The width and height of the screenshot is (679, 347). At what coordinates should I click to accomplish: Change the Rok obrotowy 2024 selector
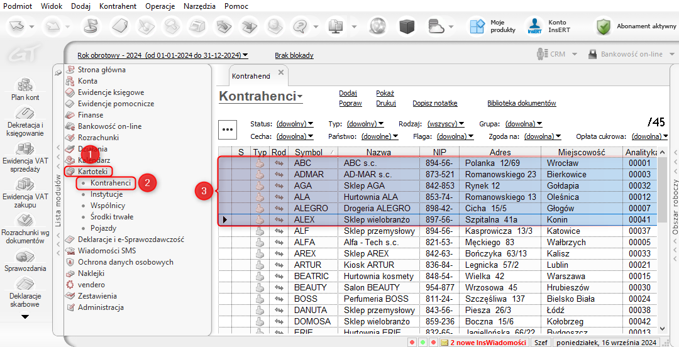162,55
